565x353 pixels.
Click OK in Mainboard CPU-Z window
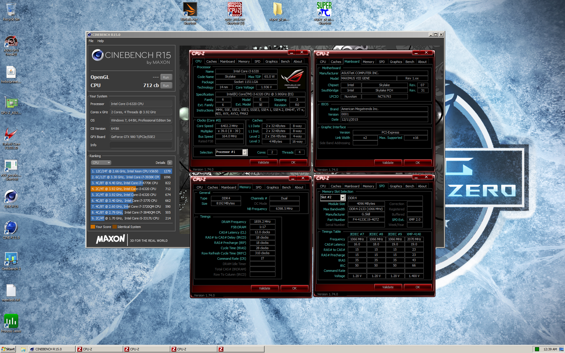418,163
